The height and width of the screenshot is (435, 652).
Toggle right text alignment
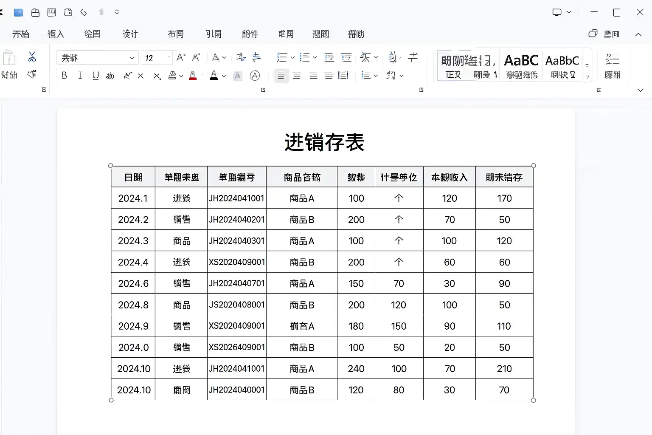point(313,75)
